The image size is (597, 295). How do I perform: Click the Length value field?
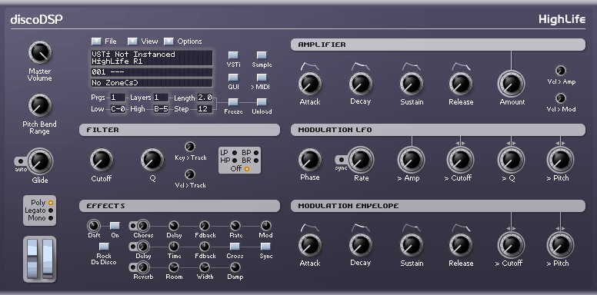(x=205, y=98)
